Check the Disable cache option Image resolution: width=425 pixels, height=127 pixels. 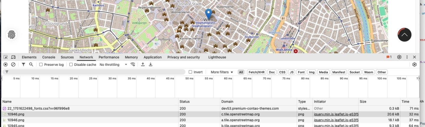coord(71,65)
